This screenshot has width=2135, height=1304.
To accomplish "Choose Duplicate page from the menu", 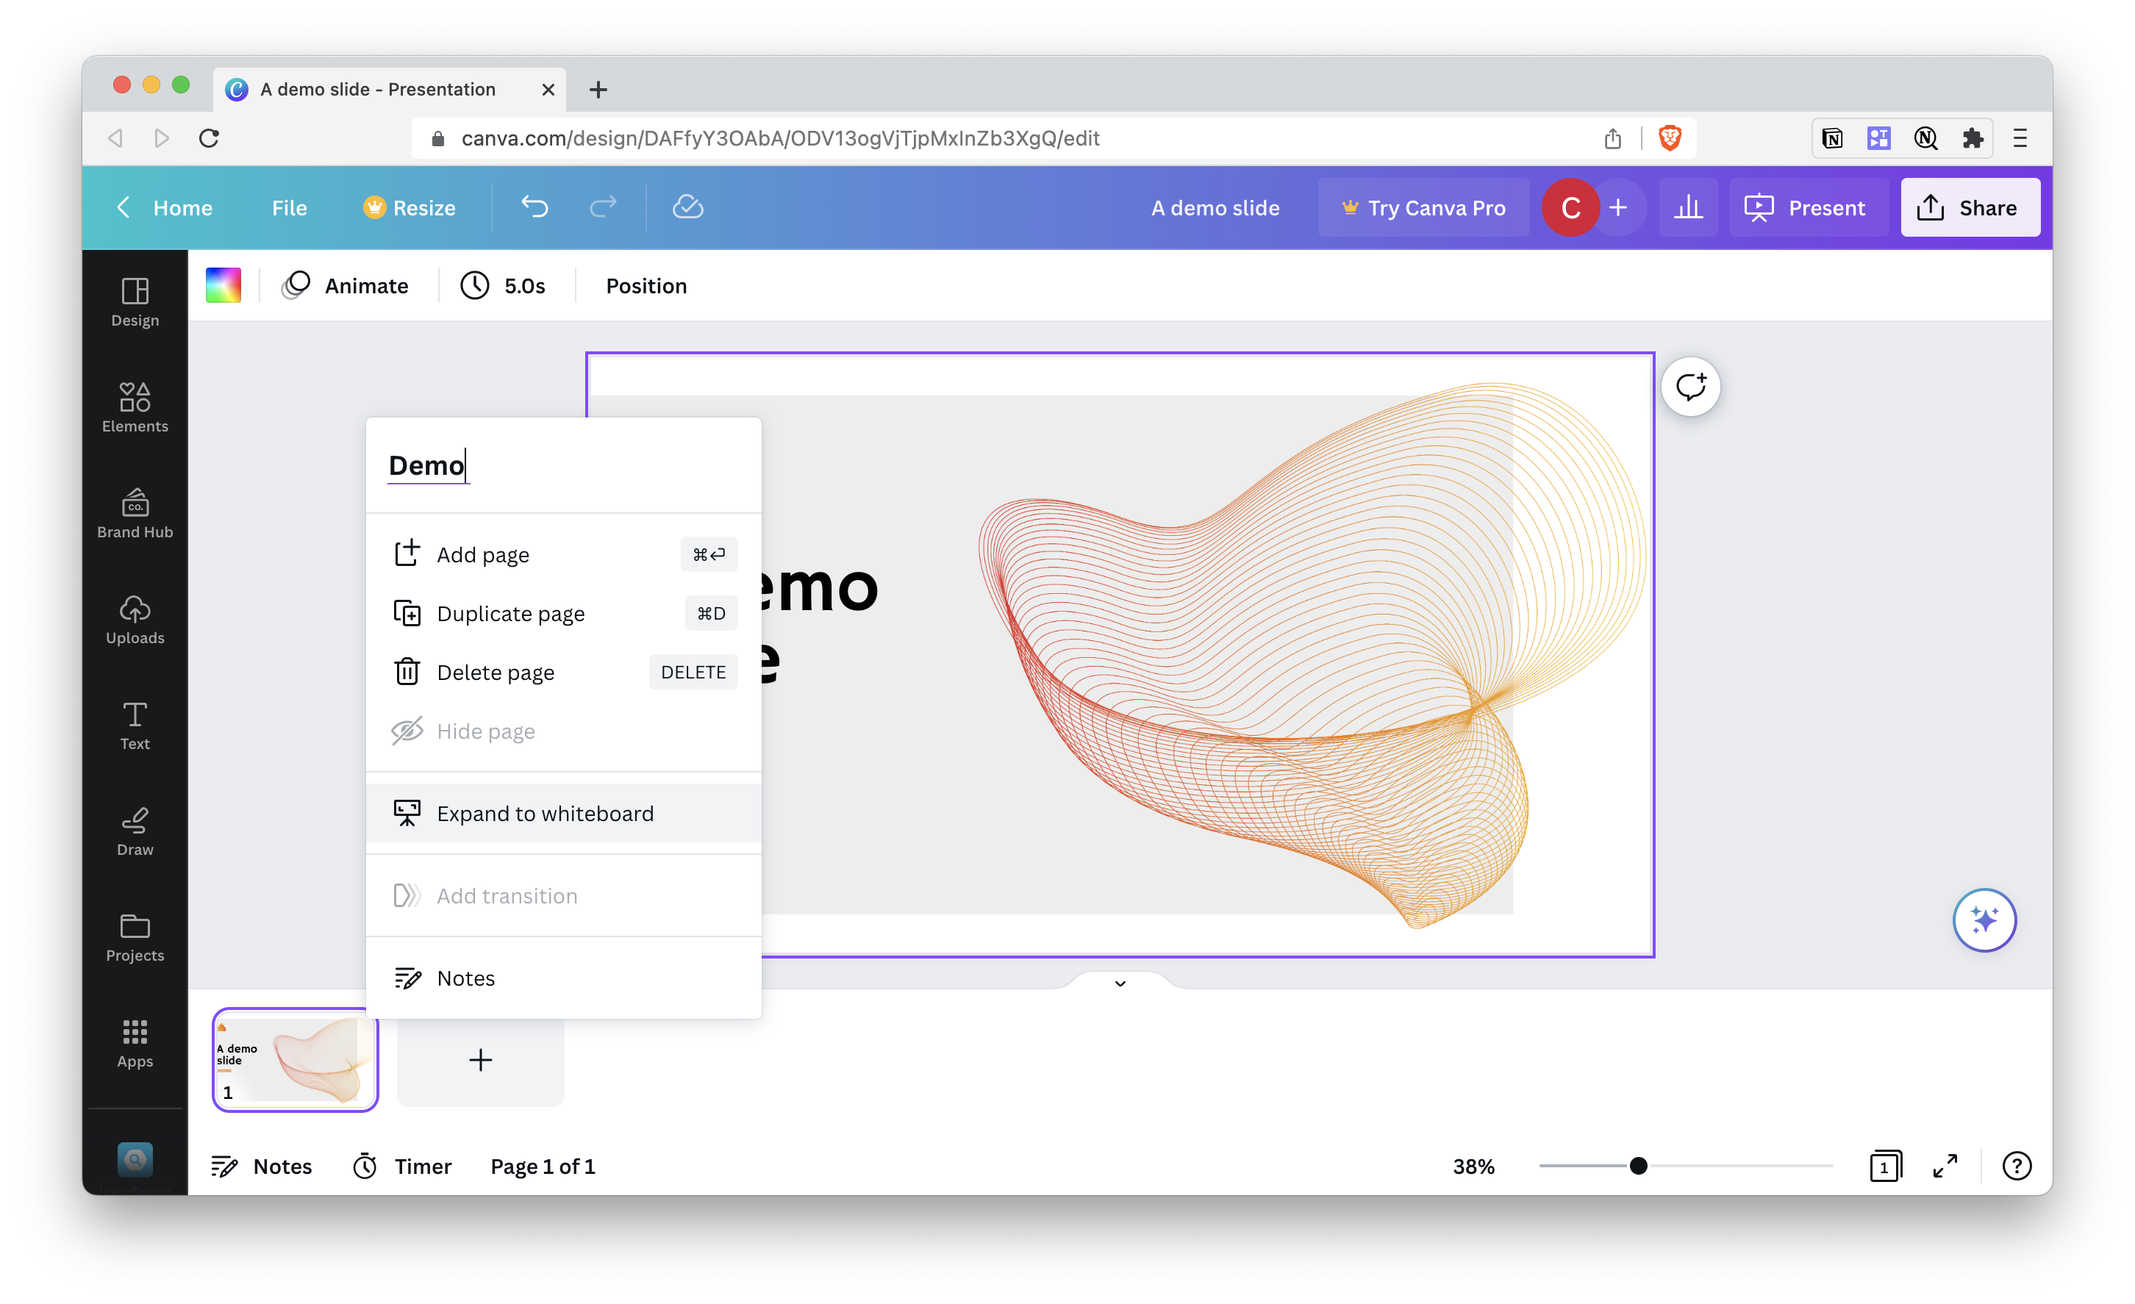I will (564, 614).
